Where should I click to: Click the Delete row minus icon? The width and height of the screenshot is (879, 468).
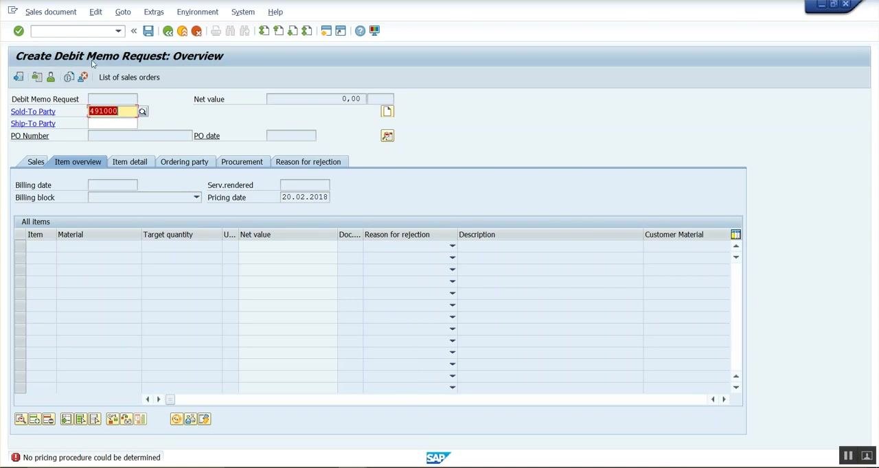pos(48,419)
